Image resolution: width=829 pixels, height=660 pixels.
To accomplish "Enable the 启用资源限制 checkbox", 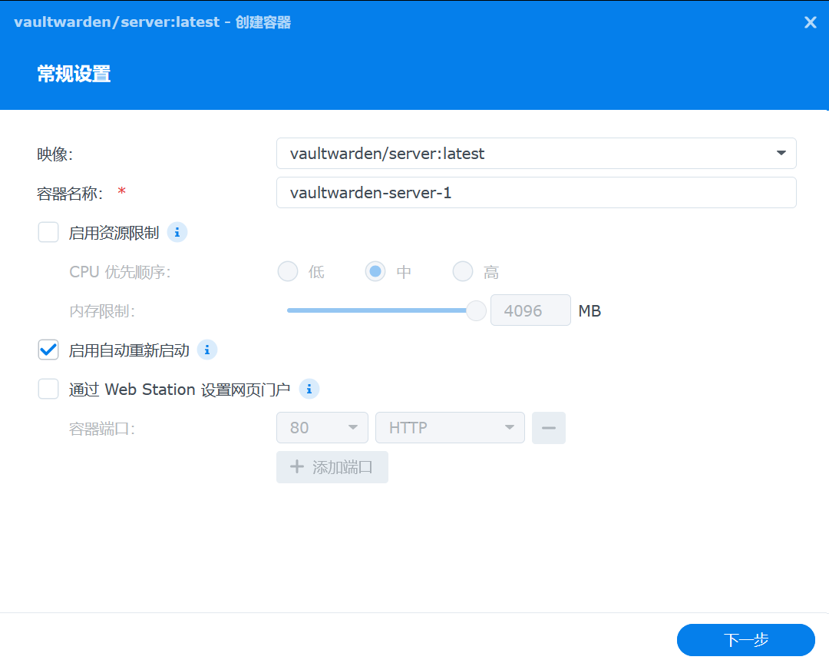I will (x=48, y=232).
